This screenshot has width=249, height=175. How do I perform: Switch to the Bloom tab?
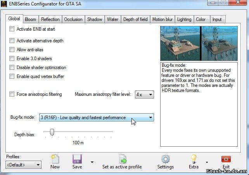coord(30,19)
